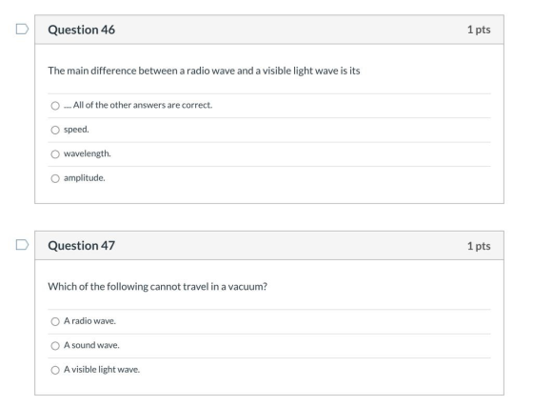Screen dimensions: 533x407
Task: Click the 'A visible light wave.' label text
Action: pyautogui.click(x=102, y=369)
